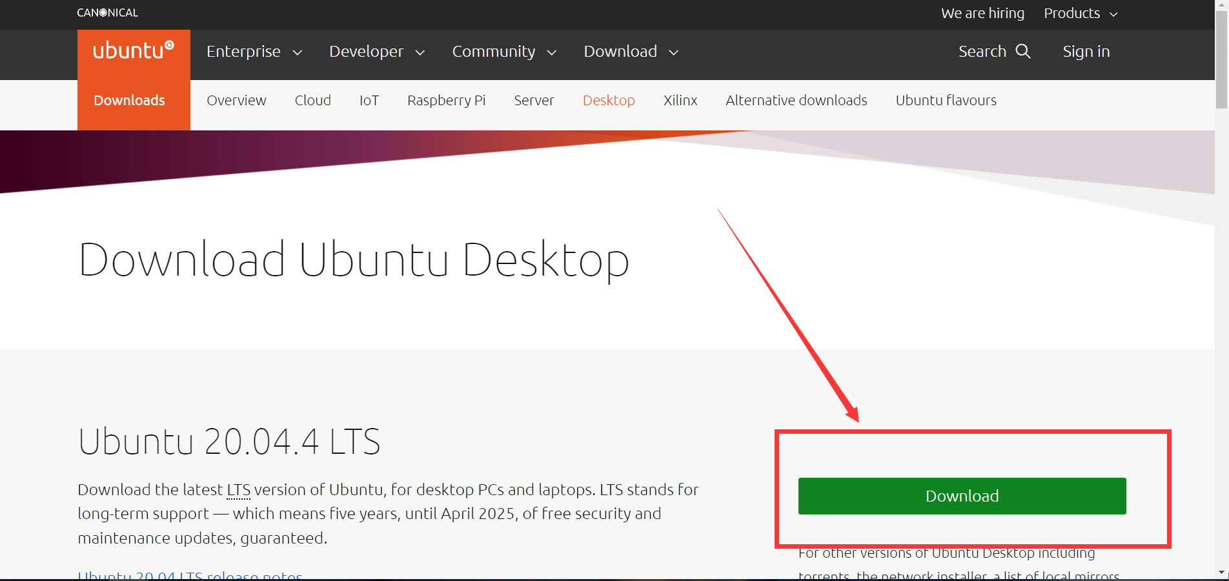Select the Cloud tab
This screenshot has width=1229, height=581.
click(x=313, y=100)
